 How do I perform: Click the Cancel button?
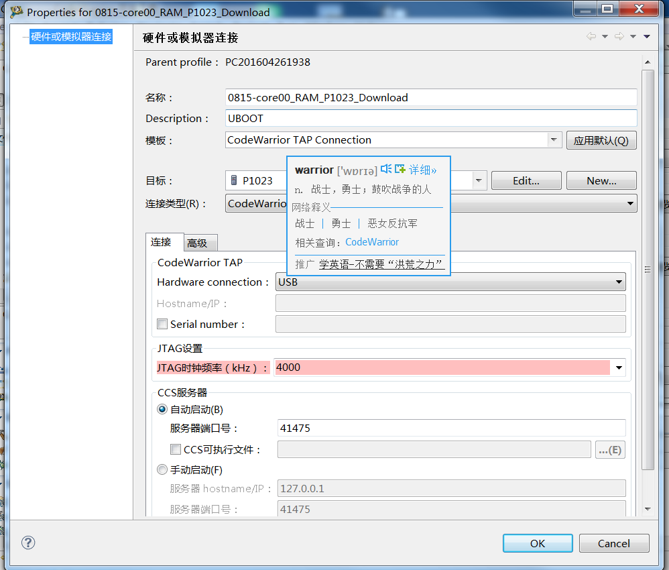614,543
